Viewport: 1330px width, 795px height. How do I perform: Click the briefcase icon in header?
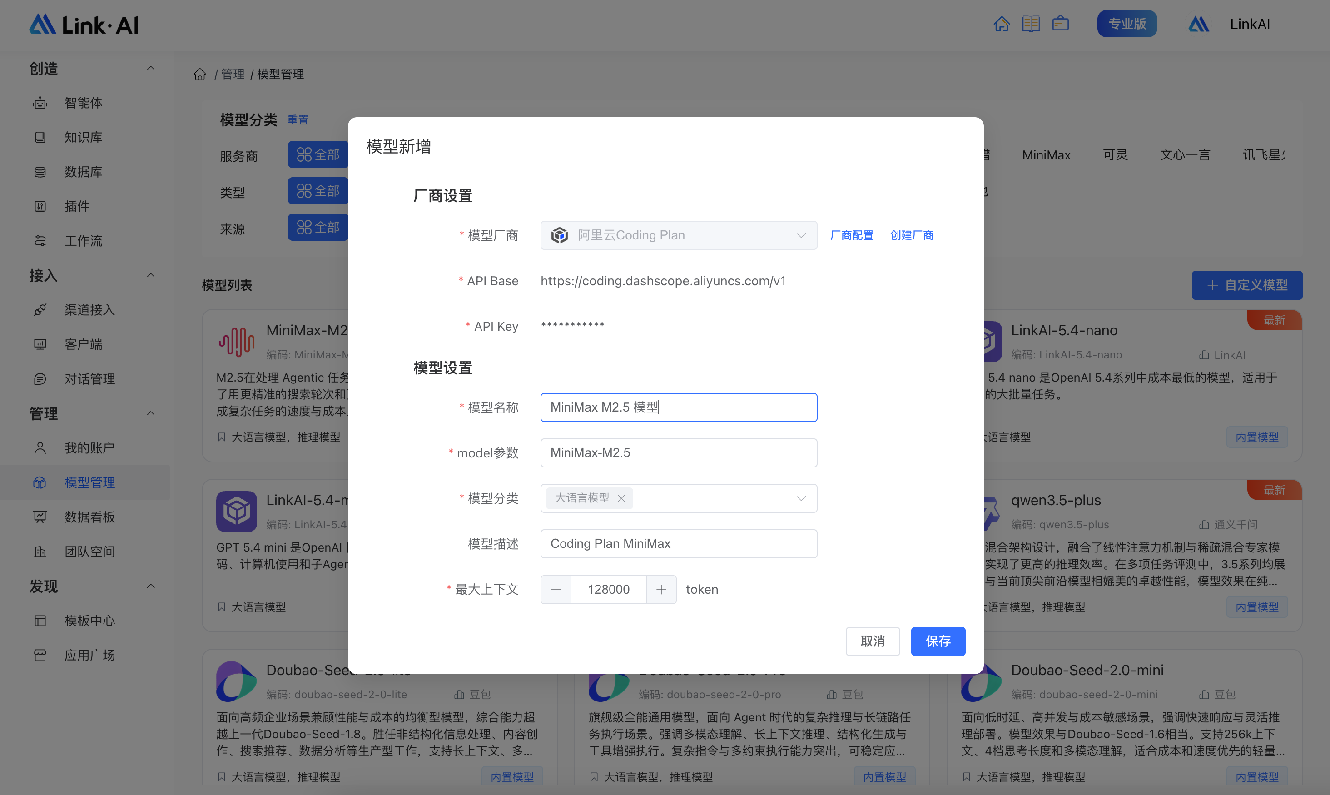[1060, 24]
